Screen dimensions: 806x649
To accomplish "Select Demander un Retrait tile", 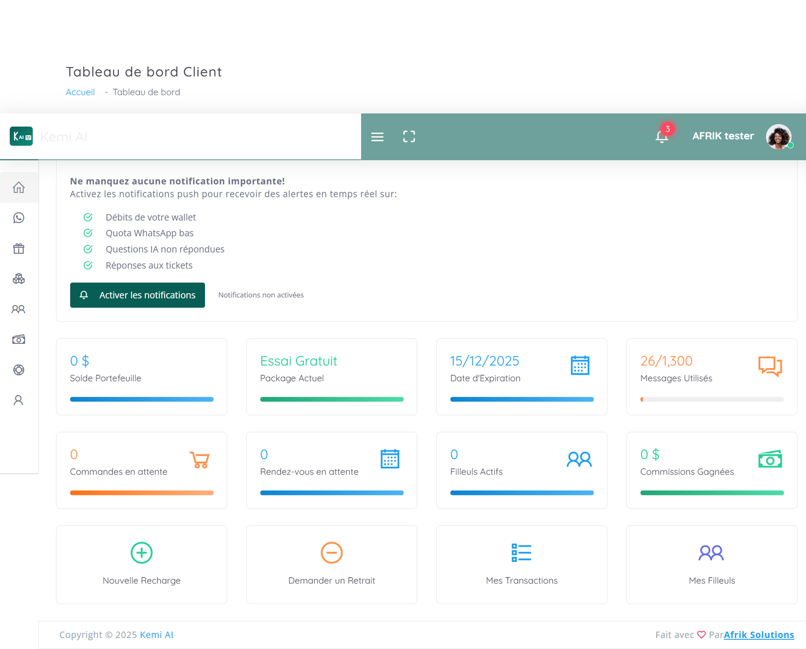I will (331, 564).
